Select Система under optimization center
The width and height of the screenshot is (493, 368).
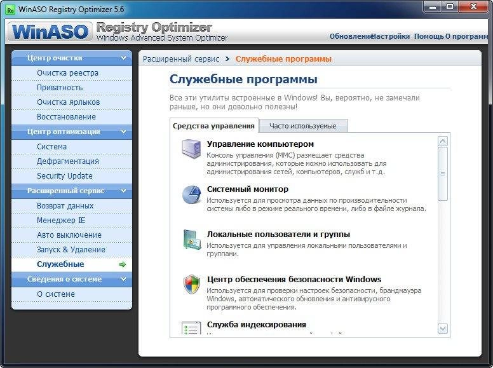(72, 147)
